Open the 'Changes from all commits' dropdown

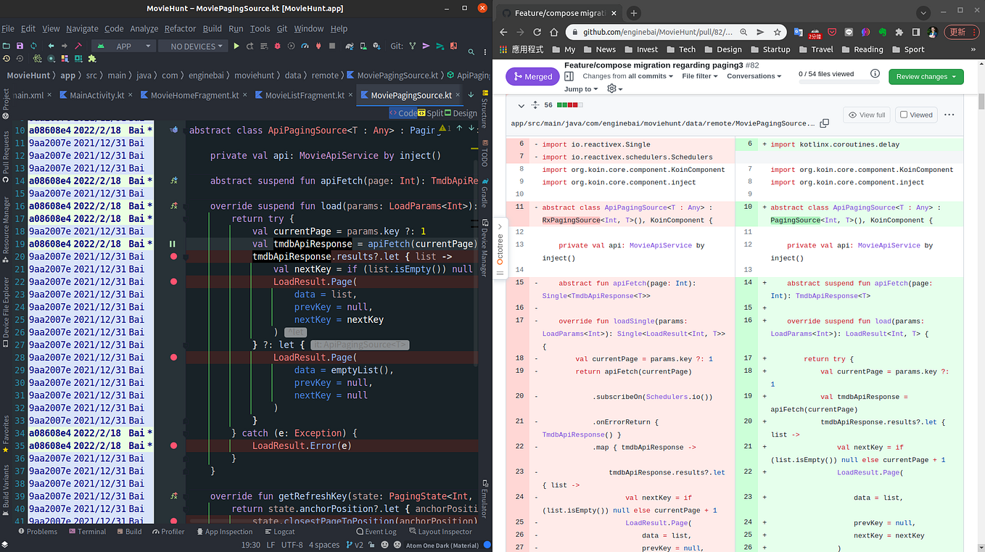pyautogui.click(x=627, y=76)
